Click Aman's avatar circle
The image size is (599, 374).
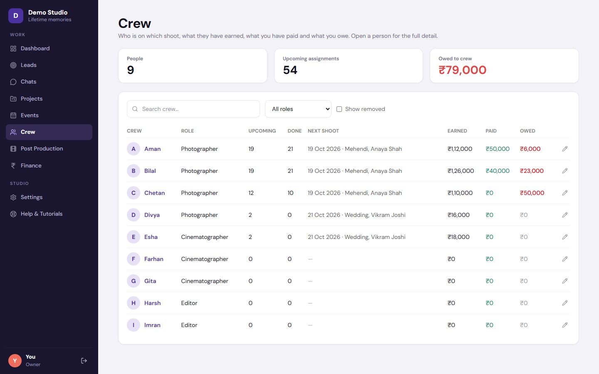coord(134,149)
